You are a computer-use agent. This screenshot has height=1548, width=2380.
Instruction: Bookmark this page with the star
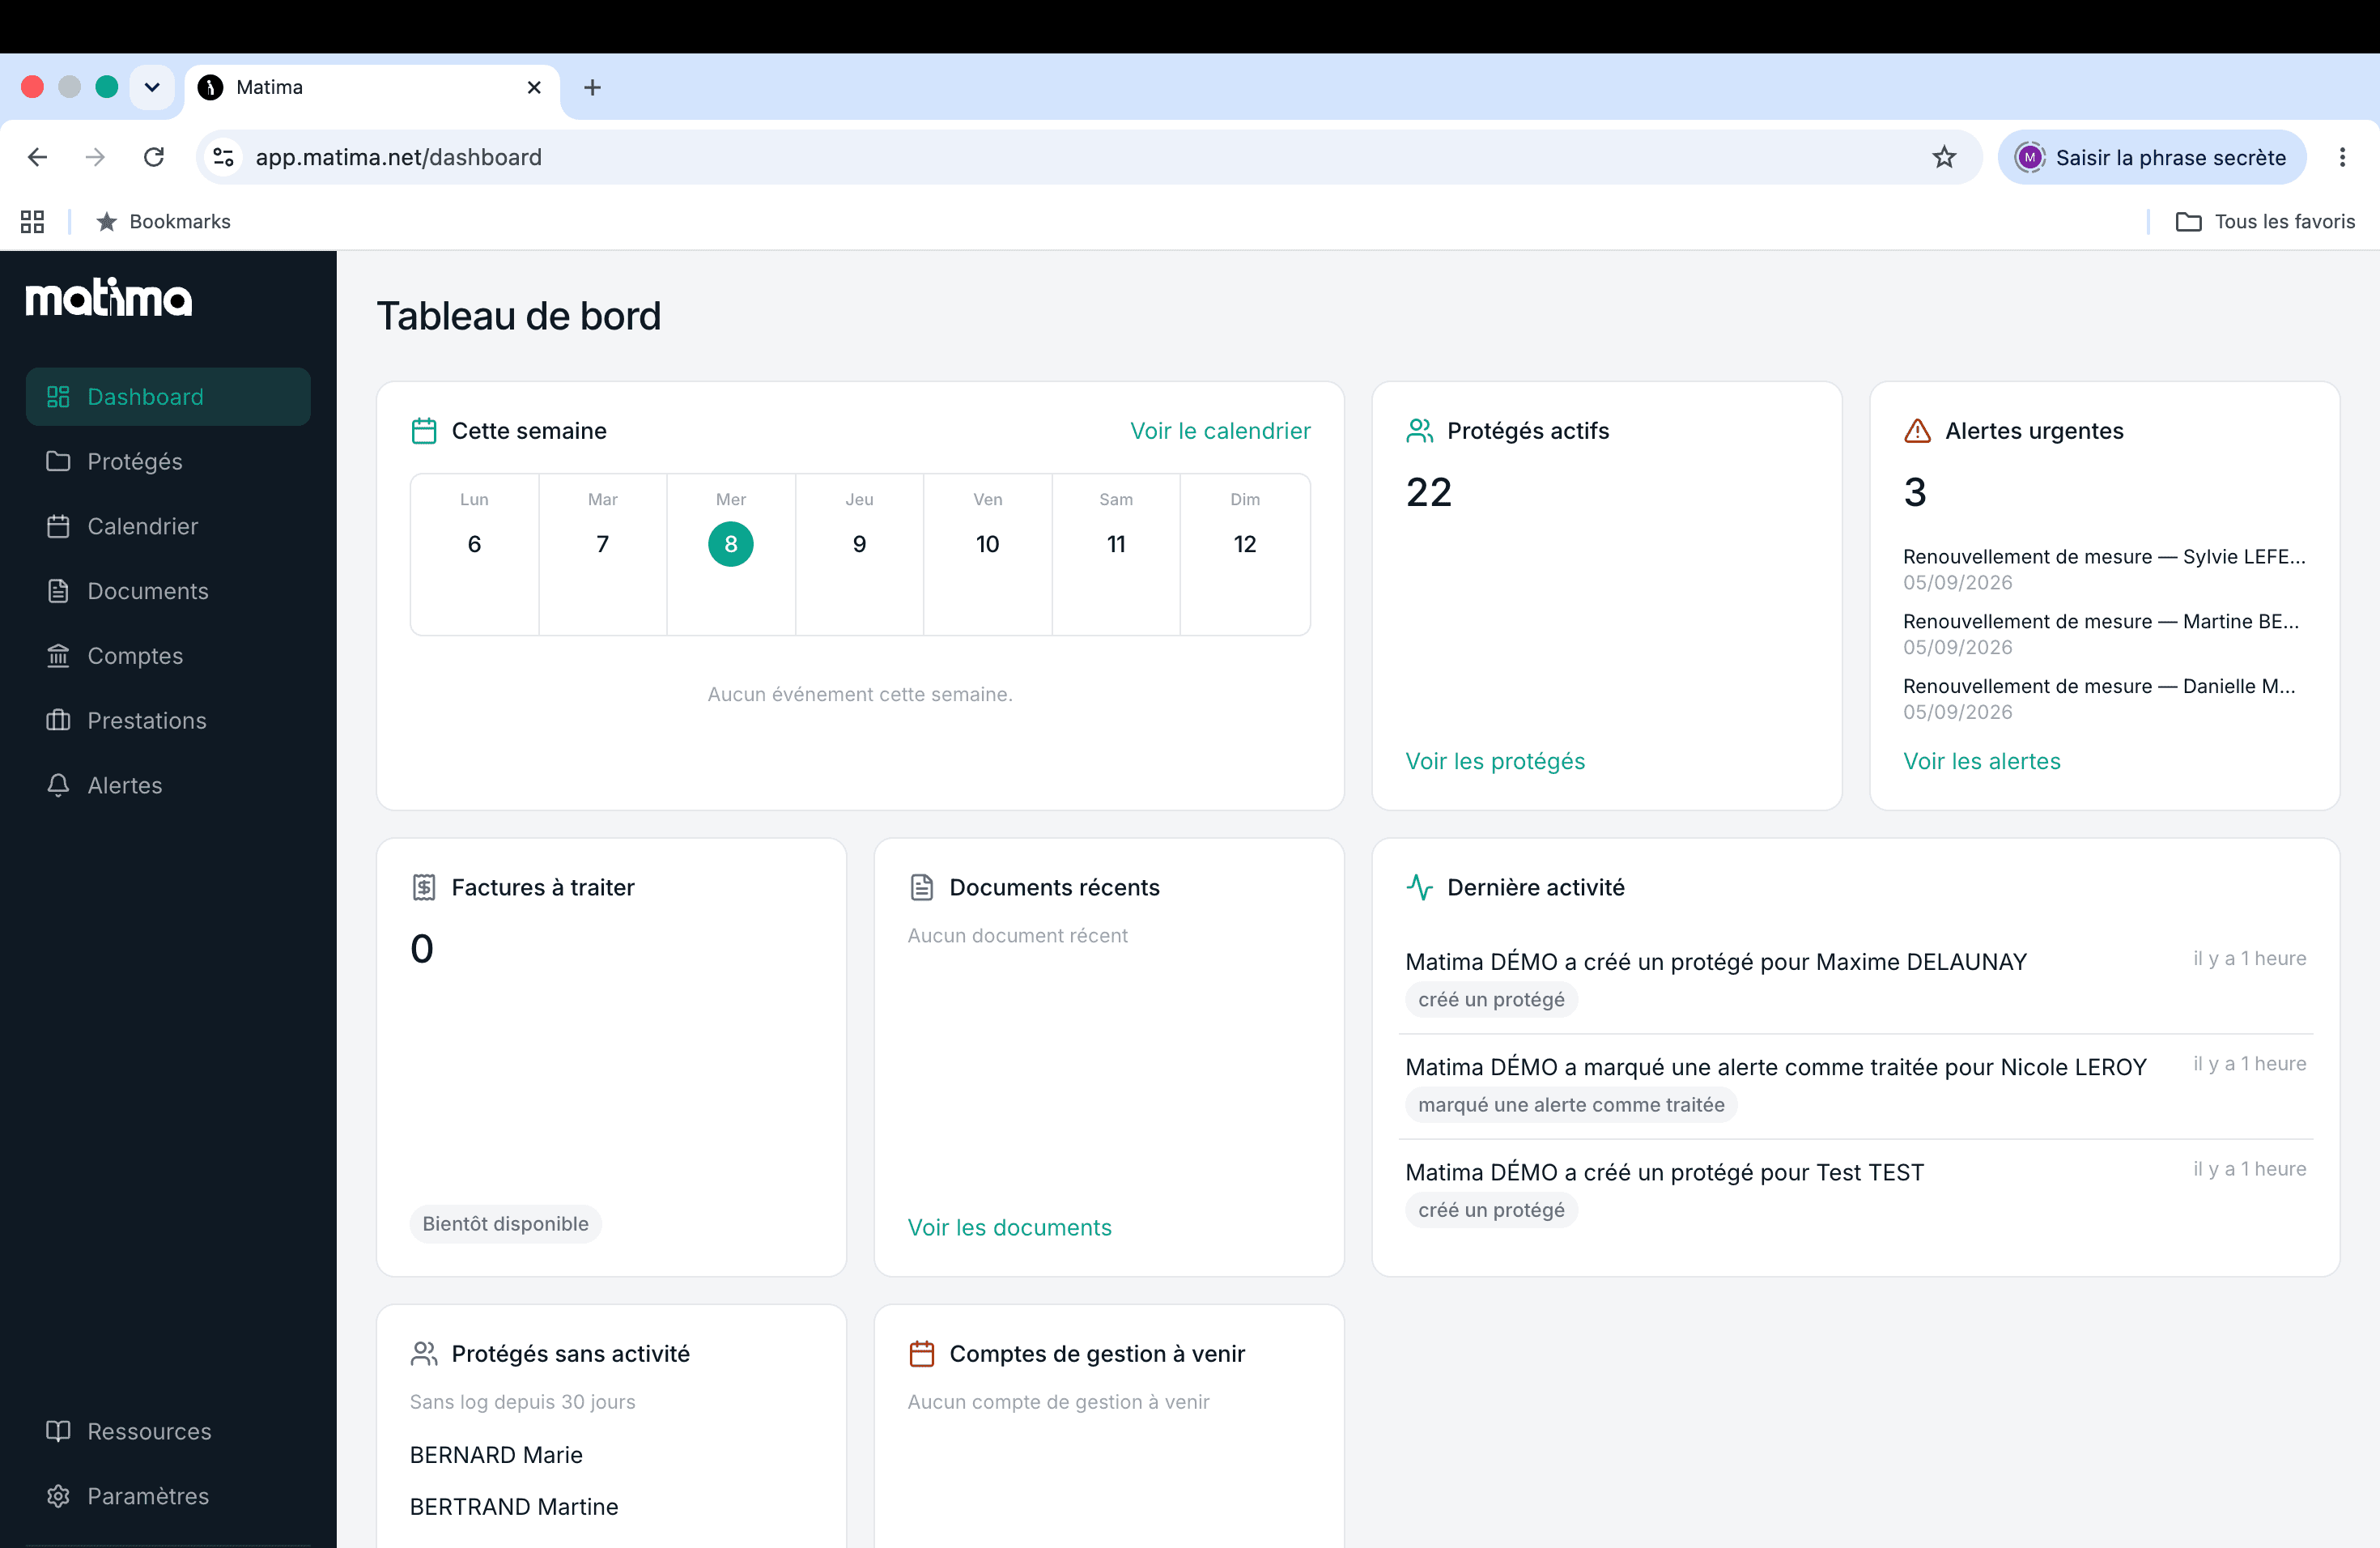click(1943, 157)
